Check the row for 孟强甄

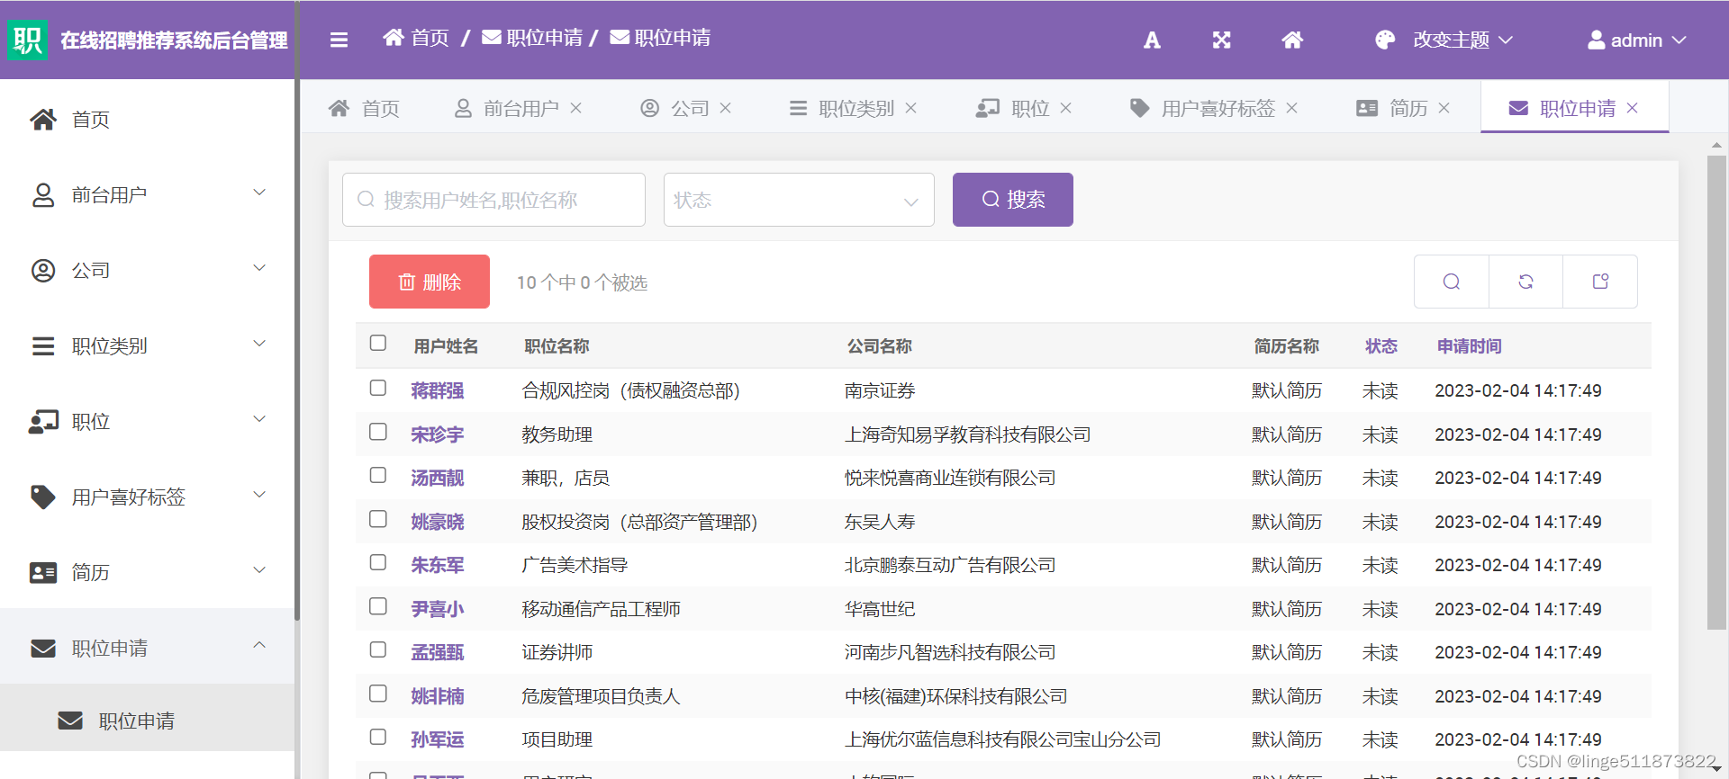point(378,649)
